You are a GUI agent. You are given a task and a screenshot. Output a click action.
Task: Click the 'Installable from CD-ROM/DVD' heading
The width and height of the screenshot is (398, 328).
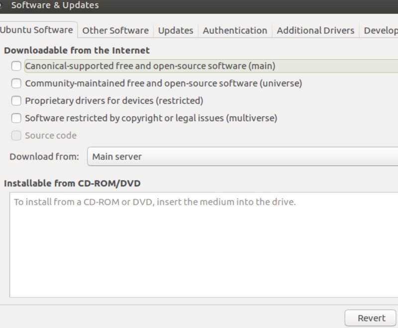click(x=72, y=183)
